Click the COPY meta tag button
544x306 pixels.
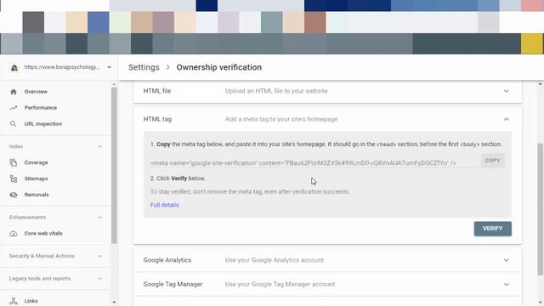tap(493, 161)
